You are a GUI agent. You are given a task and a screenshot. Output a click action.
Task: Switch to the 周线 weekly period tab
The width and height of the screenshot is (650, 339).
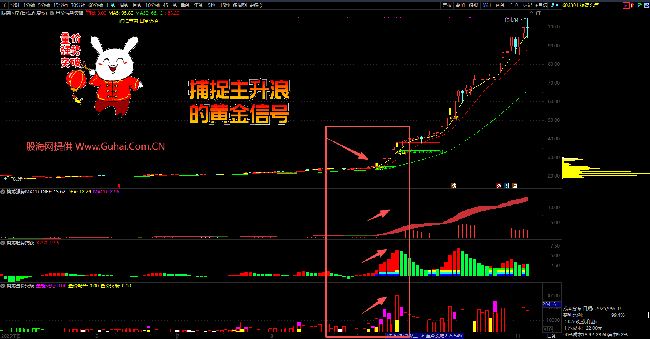pos(124,5)
